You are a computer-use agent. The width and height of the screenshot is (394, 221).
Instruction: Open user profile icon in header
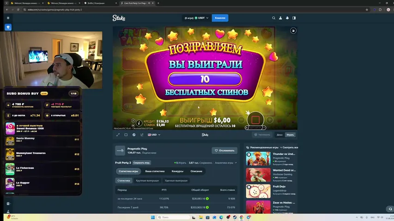click(280, 18)
